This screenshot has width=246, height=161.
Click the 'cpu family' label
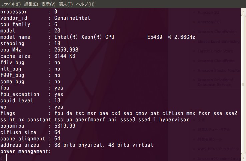15,24
